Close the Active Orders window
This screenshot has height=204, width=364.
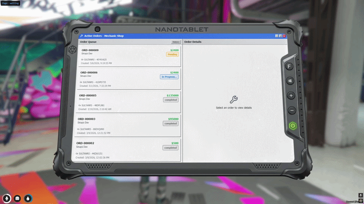pyautogui.click(x=284, y=36)
